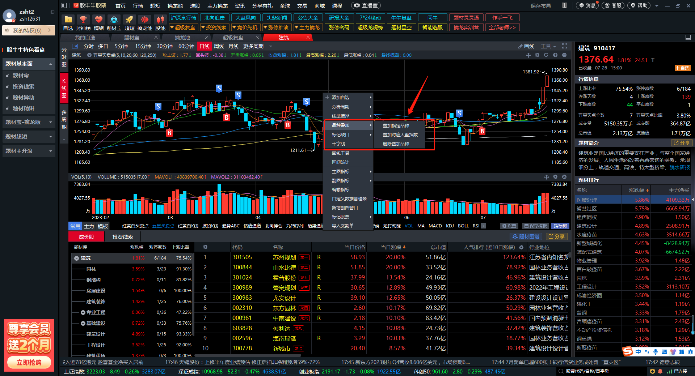Switch chart to 周线 period
Image resolution: width=695 pixels, height=376 pixels.
coord(219,46)
